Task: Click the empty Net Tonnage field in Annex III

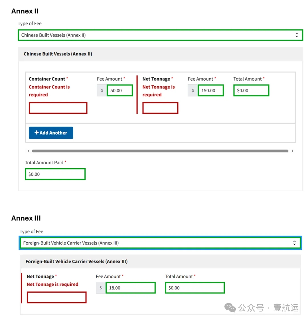Action: (56, 297)
